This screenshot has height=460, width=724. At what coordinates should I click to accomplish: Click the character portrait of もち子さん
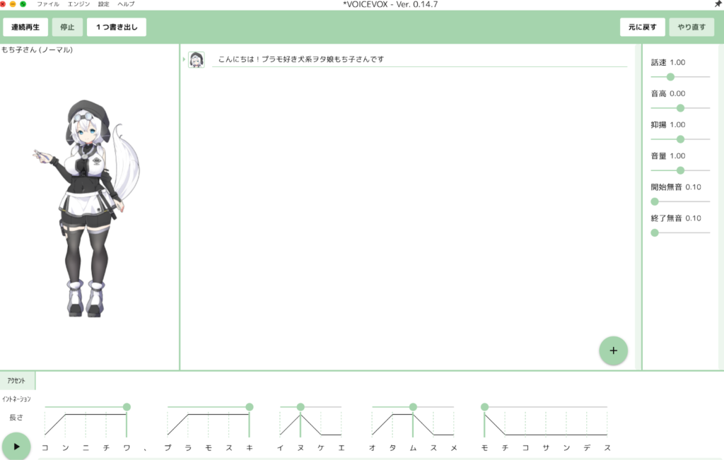[88, 208]
